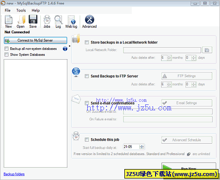Maximize the MySqlBackupFTP window
Viewport: 220px width, 180px height.
pyautogui.click(x=205, y=3)
